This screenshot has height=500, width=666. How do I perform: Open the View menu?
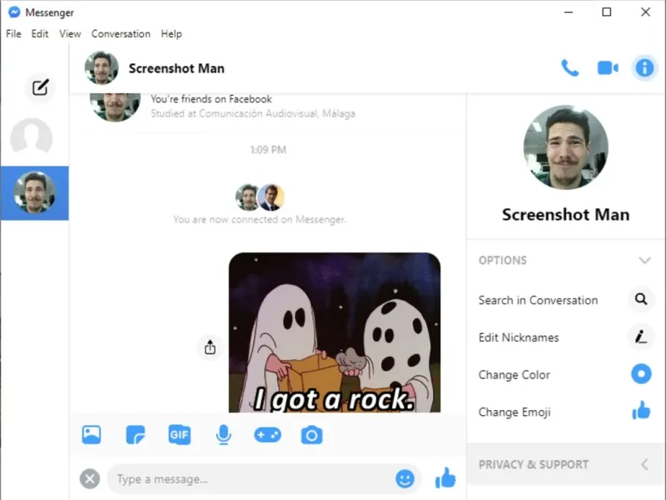(x=70, y=33)
